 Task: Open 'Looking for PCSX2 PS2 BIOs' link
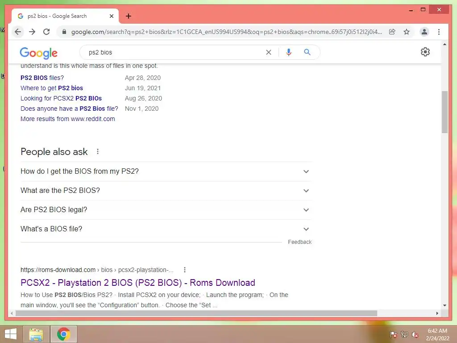coord(61,98)
